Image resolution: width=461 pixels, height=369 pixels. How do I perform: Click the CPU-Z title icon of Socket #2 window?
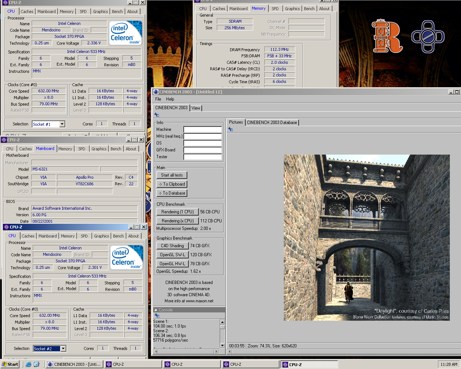(6, 227)
